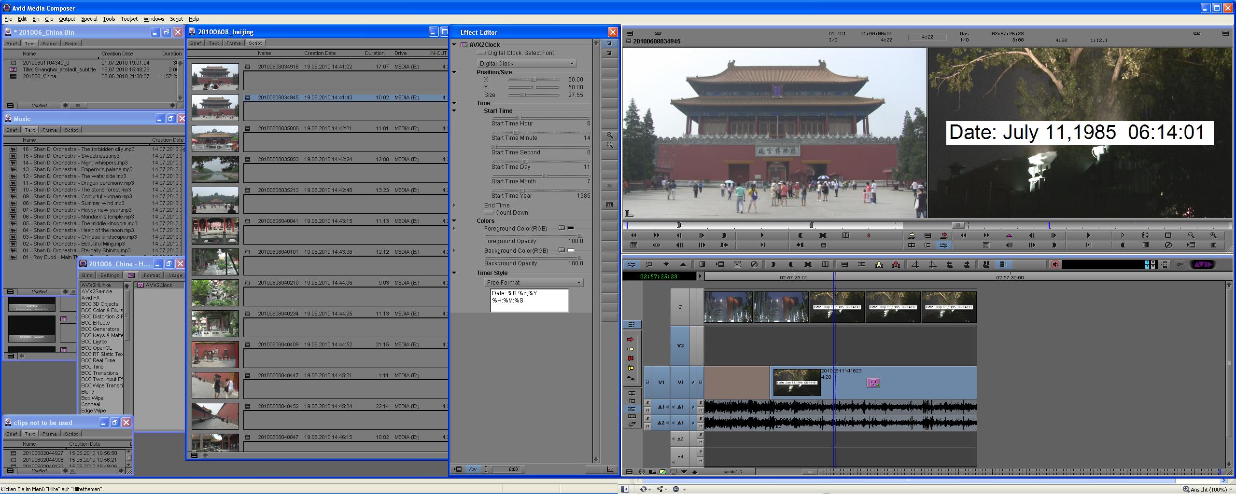The width and height of the screenshot is (1236, 494).
Task: Switch beijing bin to Frame tab
Action: [x=233, y=43]
